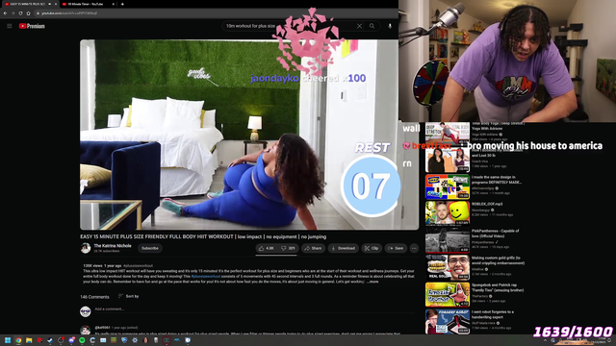Open 'Total Body Yoga | Deep Stretch' suggested video
616x346 pixels.
click(x=448, y=133)
